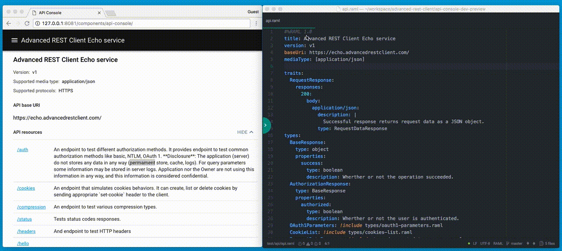Viewport: 562px width, 251px height.
Task: Click the git pull down-arrow icon
Action: click(528, 244)
